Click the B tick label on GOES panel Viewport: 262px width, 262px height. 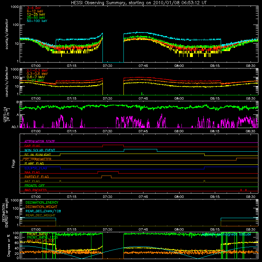click(18, 102)
